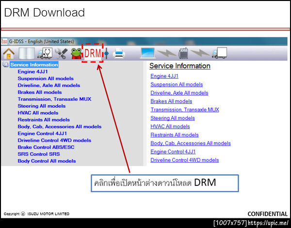Open the Brakes All models link
This screenshot has height=228, width=291.
point(171,101)
